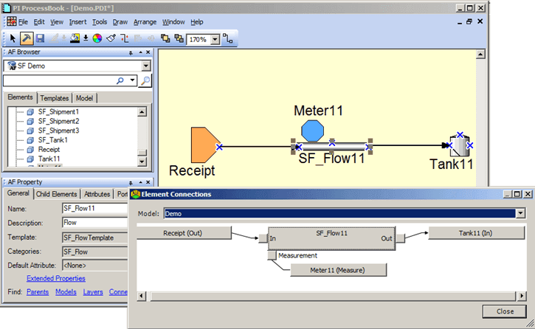Select the SF_Flow11 pipe symbol
Viewport: 535px width, 329px height.
(331, 147)
